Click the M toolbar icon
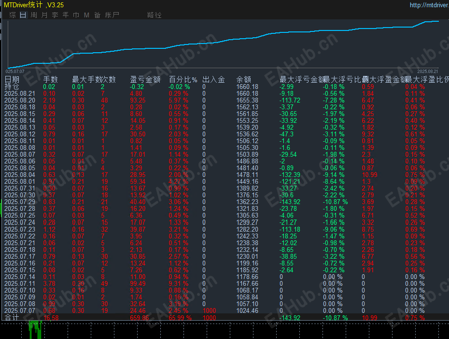449x339 pixels. (86, 15)
